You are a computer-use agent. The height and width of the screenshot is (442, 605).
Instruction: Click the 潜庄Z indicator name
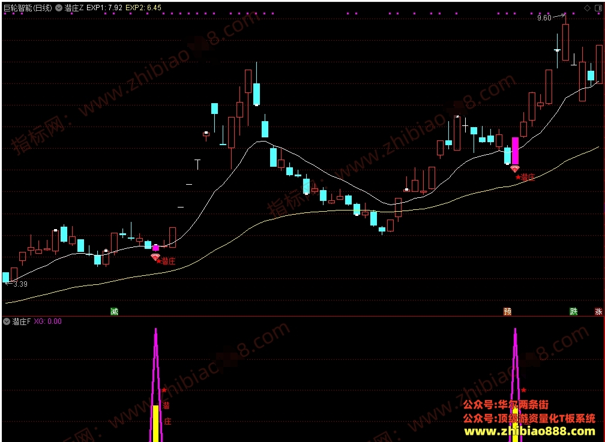click(74, 8)
